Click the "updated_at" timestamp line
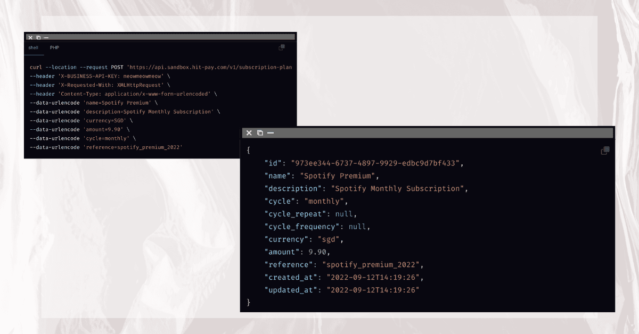 tap(342, 290)
